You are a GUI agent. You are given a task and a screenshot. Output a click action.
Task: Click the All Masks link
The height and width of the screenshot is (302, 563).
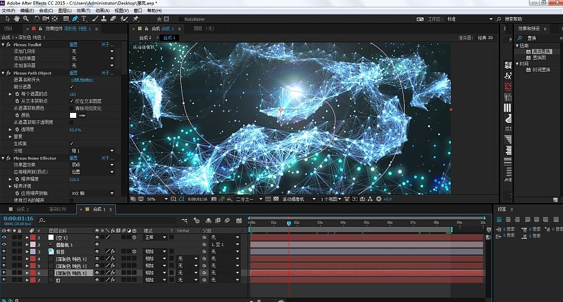pyautogui.click(x=82, y=79)
